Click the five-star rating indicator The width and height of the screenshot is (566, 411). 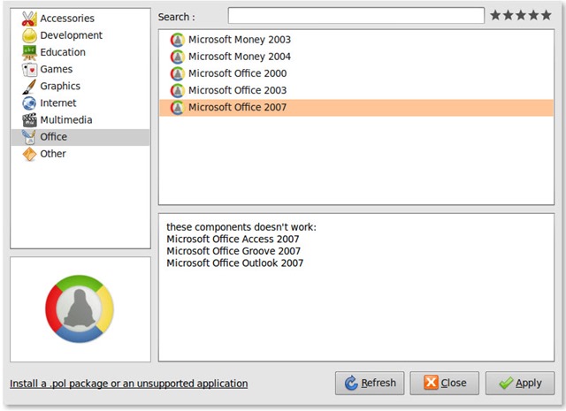pyautogui.click(x=521, y=15)
